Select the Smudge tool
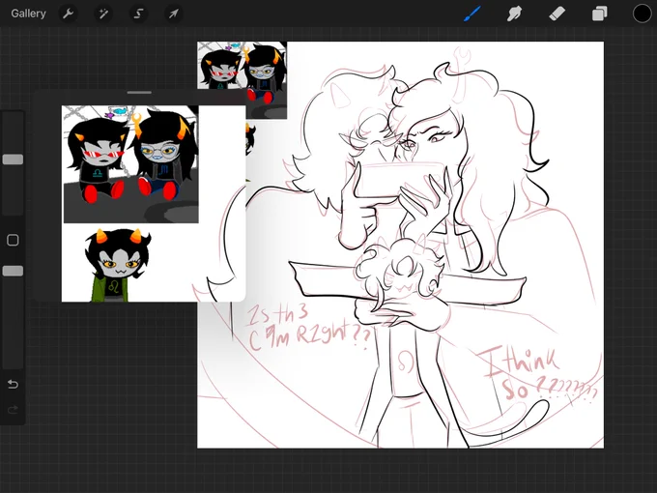 coord(515,14)
